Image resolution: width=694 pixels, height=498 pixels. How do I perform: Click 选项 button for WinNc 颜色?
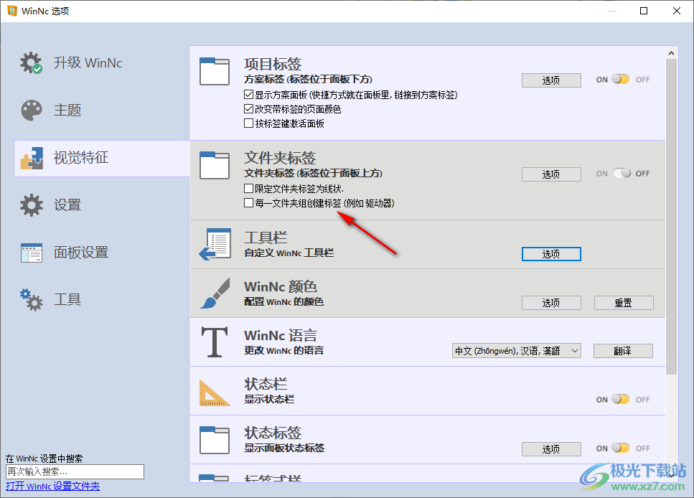click(x=551, y=302)
